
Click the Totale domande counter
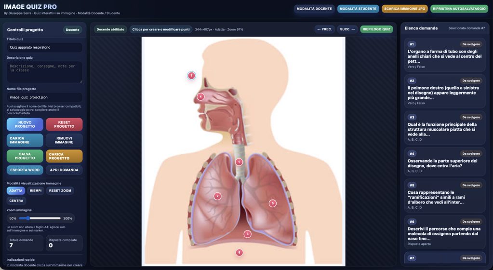pyautogui.click(x=25, y=243)
